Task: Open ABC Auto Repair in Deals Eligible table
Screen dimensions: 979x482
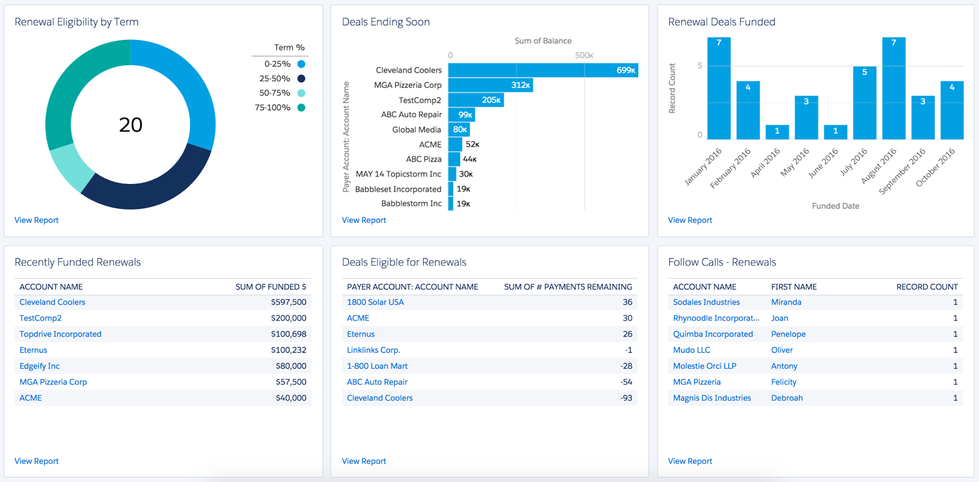Action: [x=377, y=381]
